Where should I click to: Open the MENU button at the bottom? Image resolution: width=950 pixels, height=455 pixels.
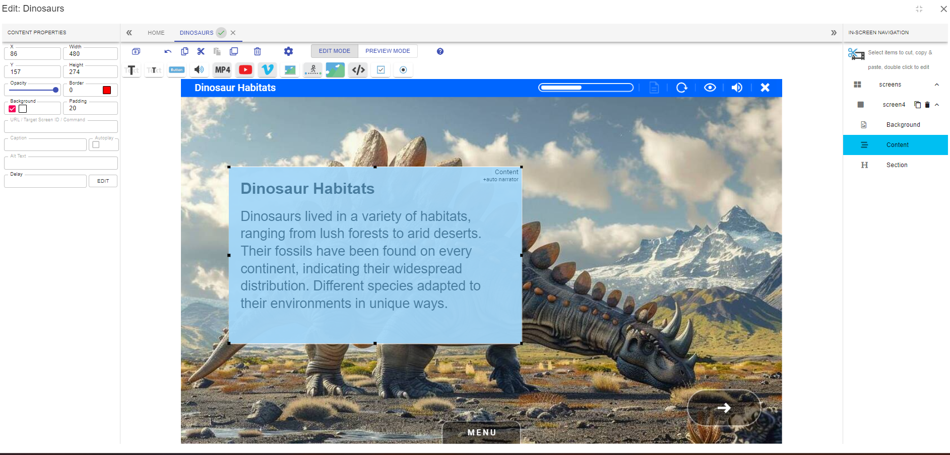(x=481, y=432)
